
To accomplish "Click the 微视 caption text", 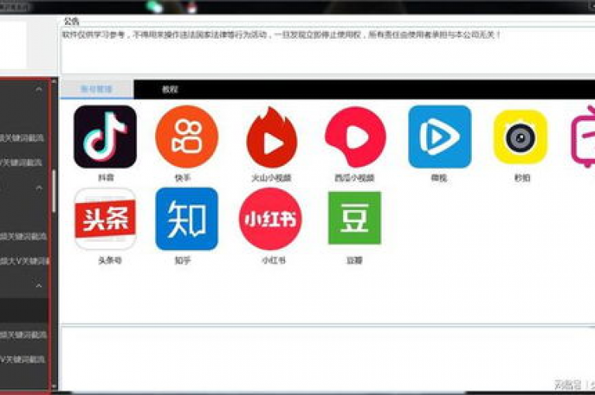I will pyautogui.click(x=439, y=177).
